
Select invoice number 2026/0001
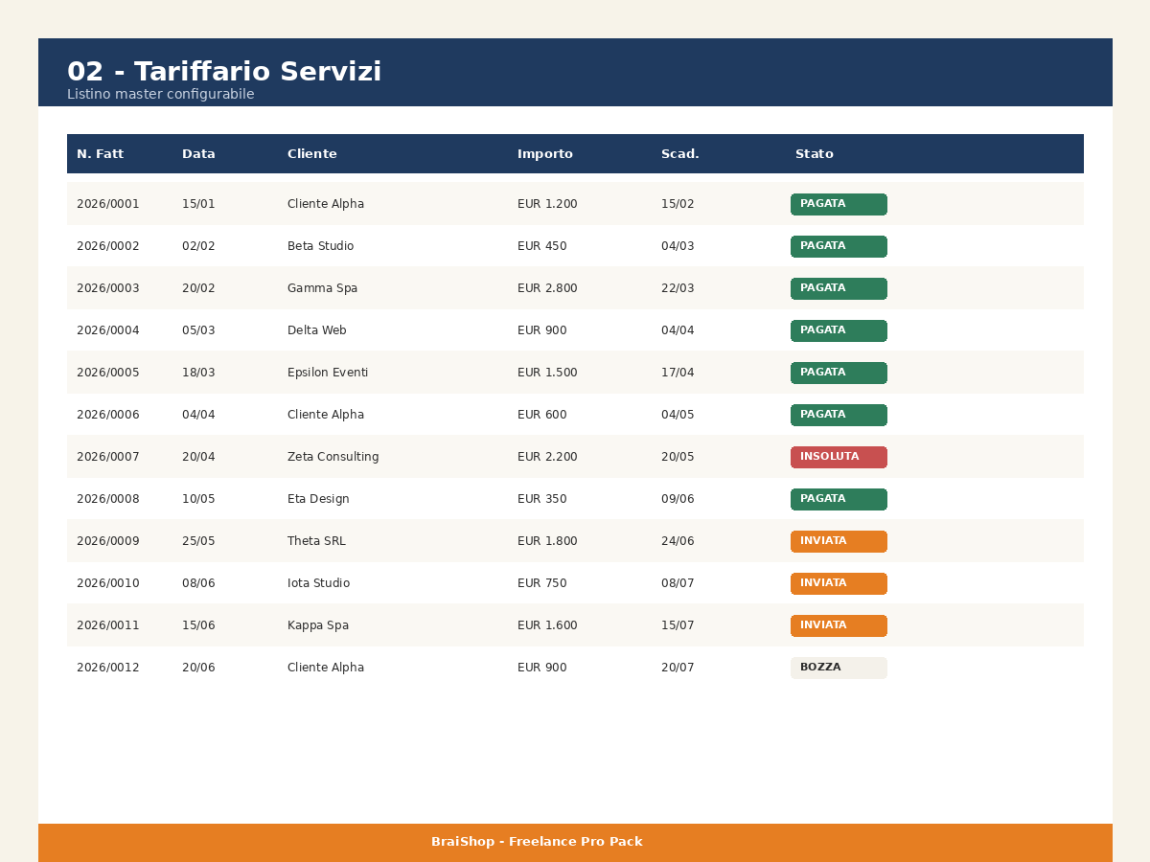[x=108, y=204]
